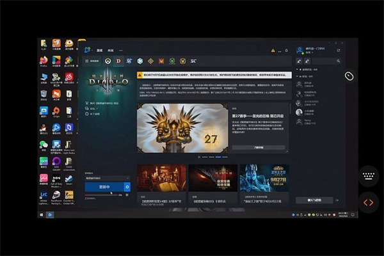Open the Windows Start button
The image size is (384, 256).
click(x=42, y=214)
